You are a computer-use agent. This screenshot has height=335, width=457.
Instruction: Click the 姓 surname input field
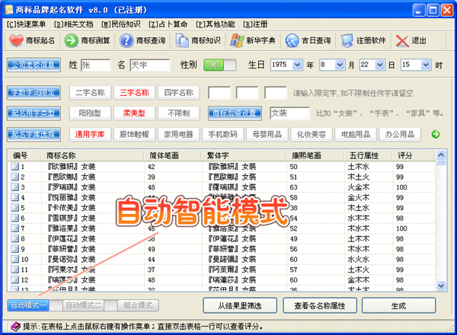[x=96, y=65]
